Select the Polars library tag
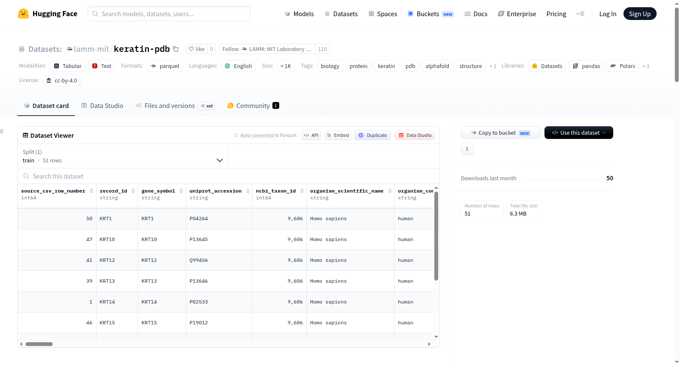The width and height of the screenshot is (680, 366). coord(623,66)
